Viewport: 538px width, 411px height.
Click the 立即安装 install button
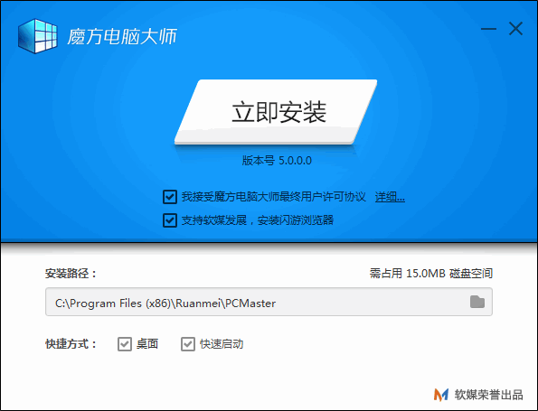coord(276,112)
